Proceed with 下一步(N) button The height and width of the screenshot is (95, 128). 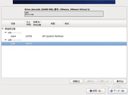(x=118, y=91)
